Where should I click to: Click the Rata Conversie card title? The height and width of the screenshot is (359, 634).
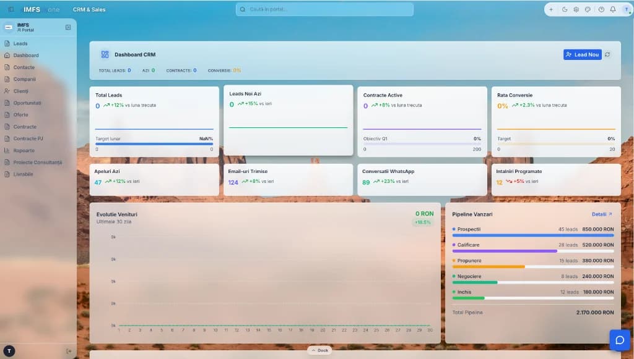(x=515, y=95)
